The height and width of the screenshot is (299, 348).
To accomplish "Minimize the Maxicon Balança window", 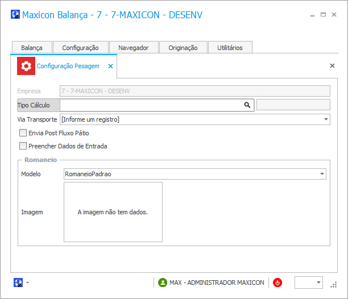I will tap(313, 15).
